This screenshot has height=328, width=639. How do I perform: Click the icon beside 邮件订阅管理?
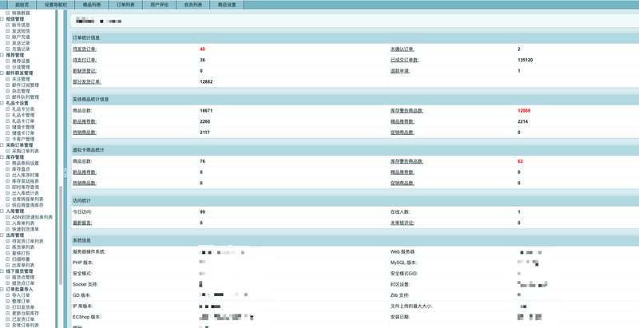7,85
